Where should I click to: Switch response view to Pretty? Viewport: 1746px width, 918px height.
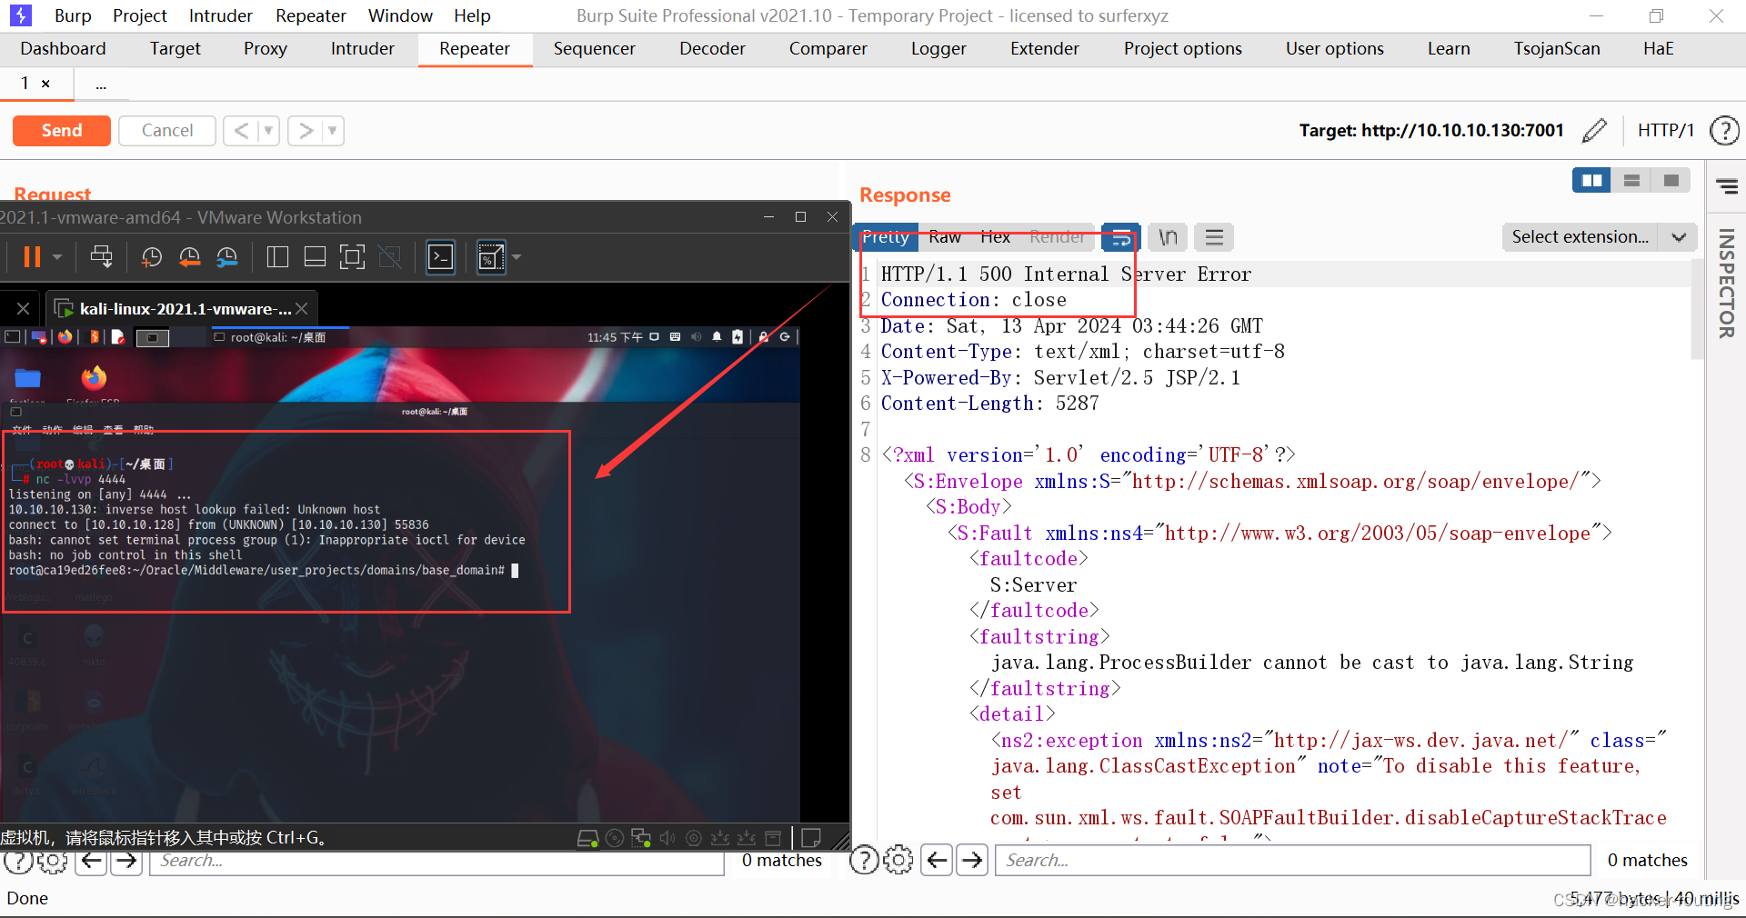885,237
